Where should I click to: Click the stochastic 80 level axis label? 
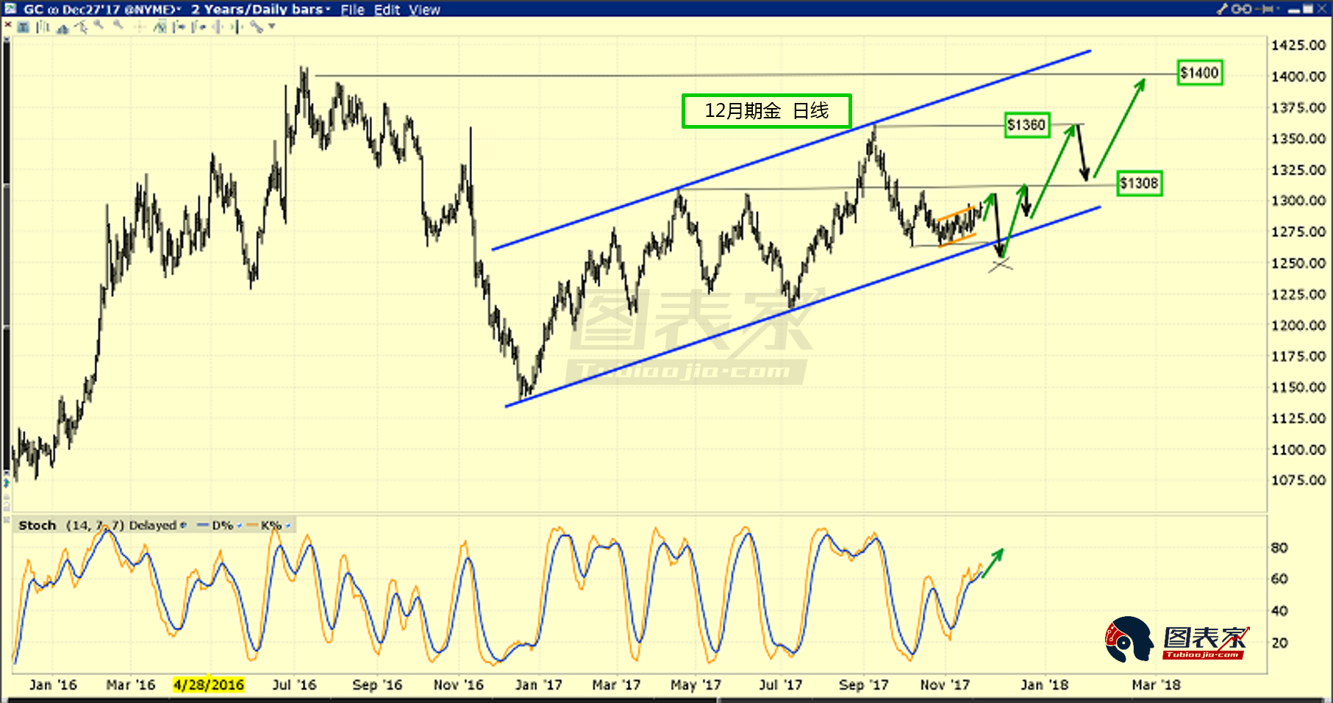pyautogui.click(x=1279, y=548)
